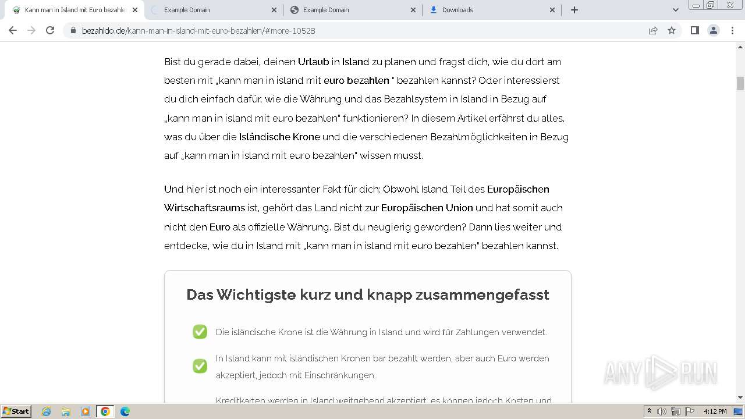745x419 pixels.
Task: Click the line 'akzeptiert, jedoch mit Einschränkungen.'
Action: [x=296, y=375]
